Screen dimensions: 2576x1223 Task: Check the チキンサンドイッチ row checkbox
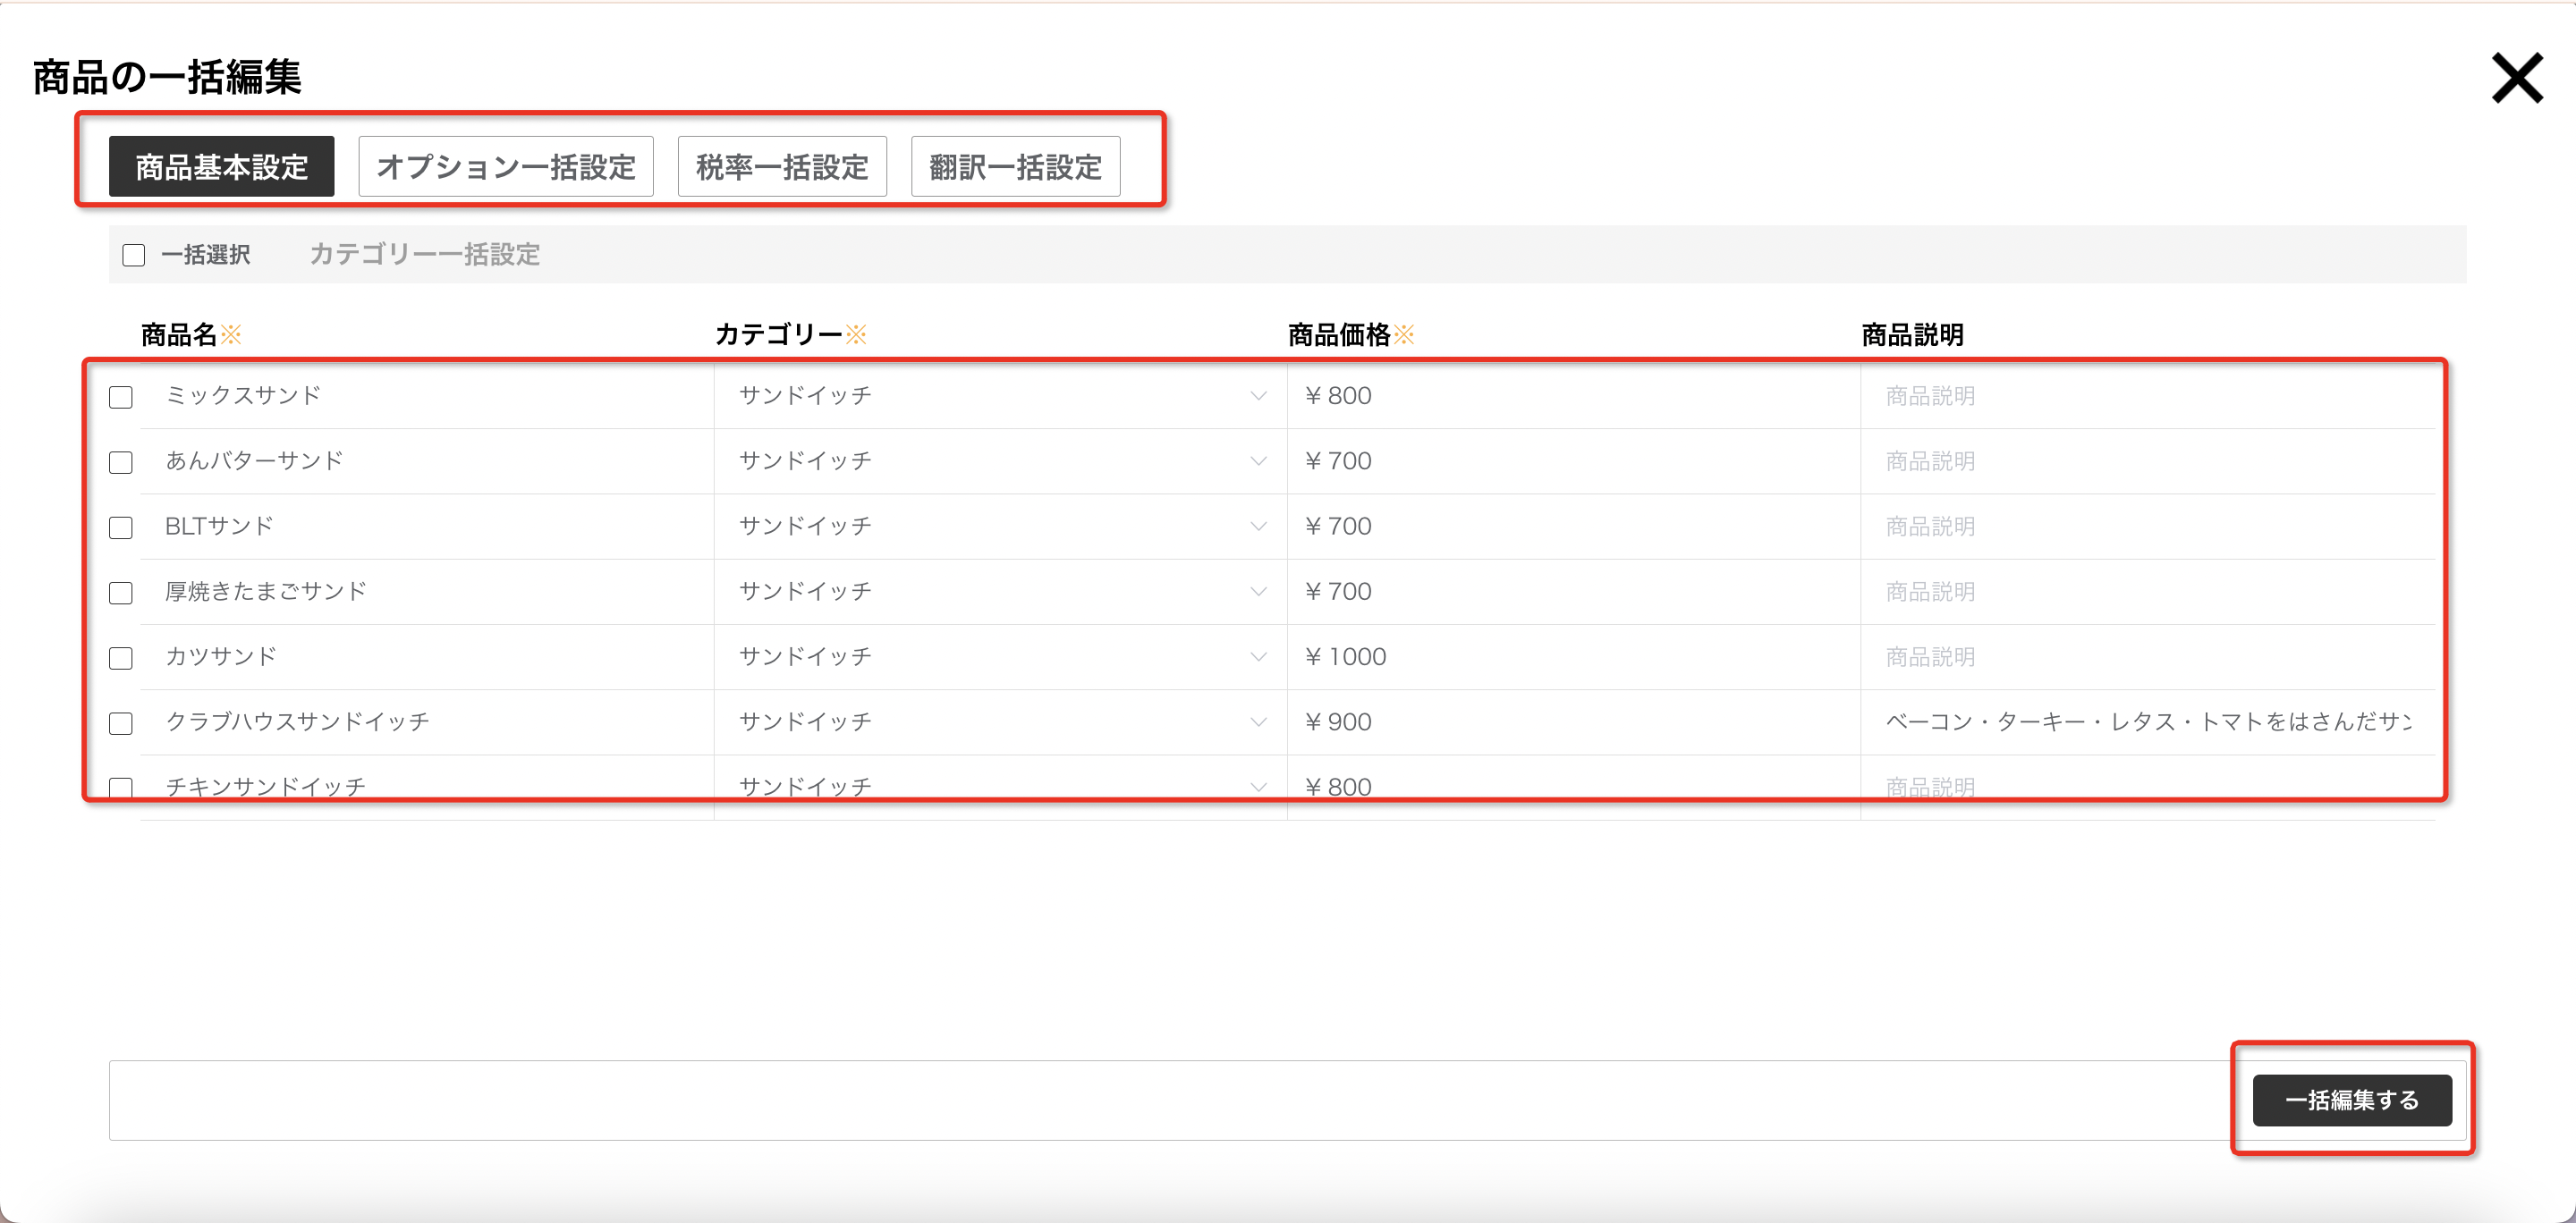[121, 788]
